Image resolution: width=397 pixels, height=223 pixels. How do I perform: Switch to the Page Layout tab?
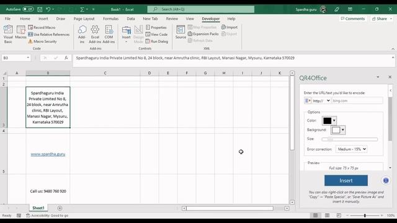coord(84,19)
